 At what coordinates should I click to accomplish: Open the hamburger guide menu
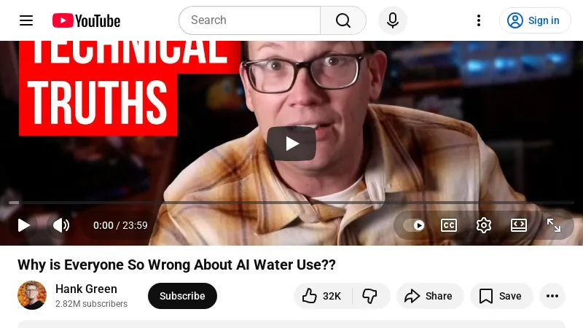coord(26,20)
